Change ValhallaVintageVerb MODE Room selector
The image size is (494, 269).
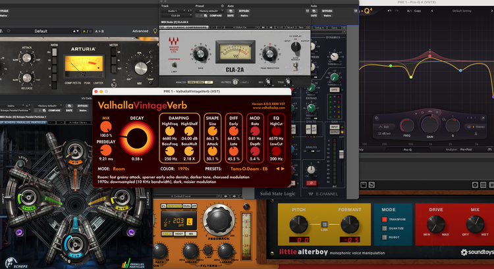click(x=119, y=169)
